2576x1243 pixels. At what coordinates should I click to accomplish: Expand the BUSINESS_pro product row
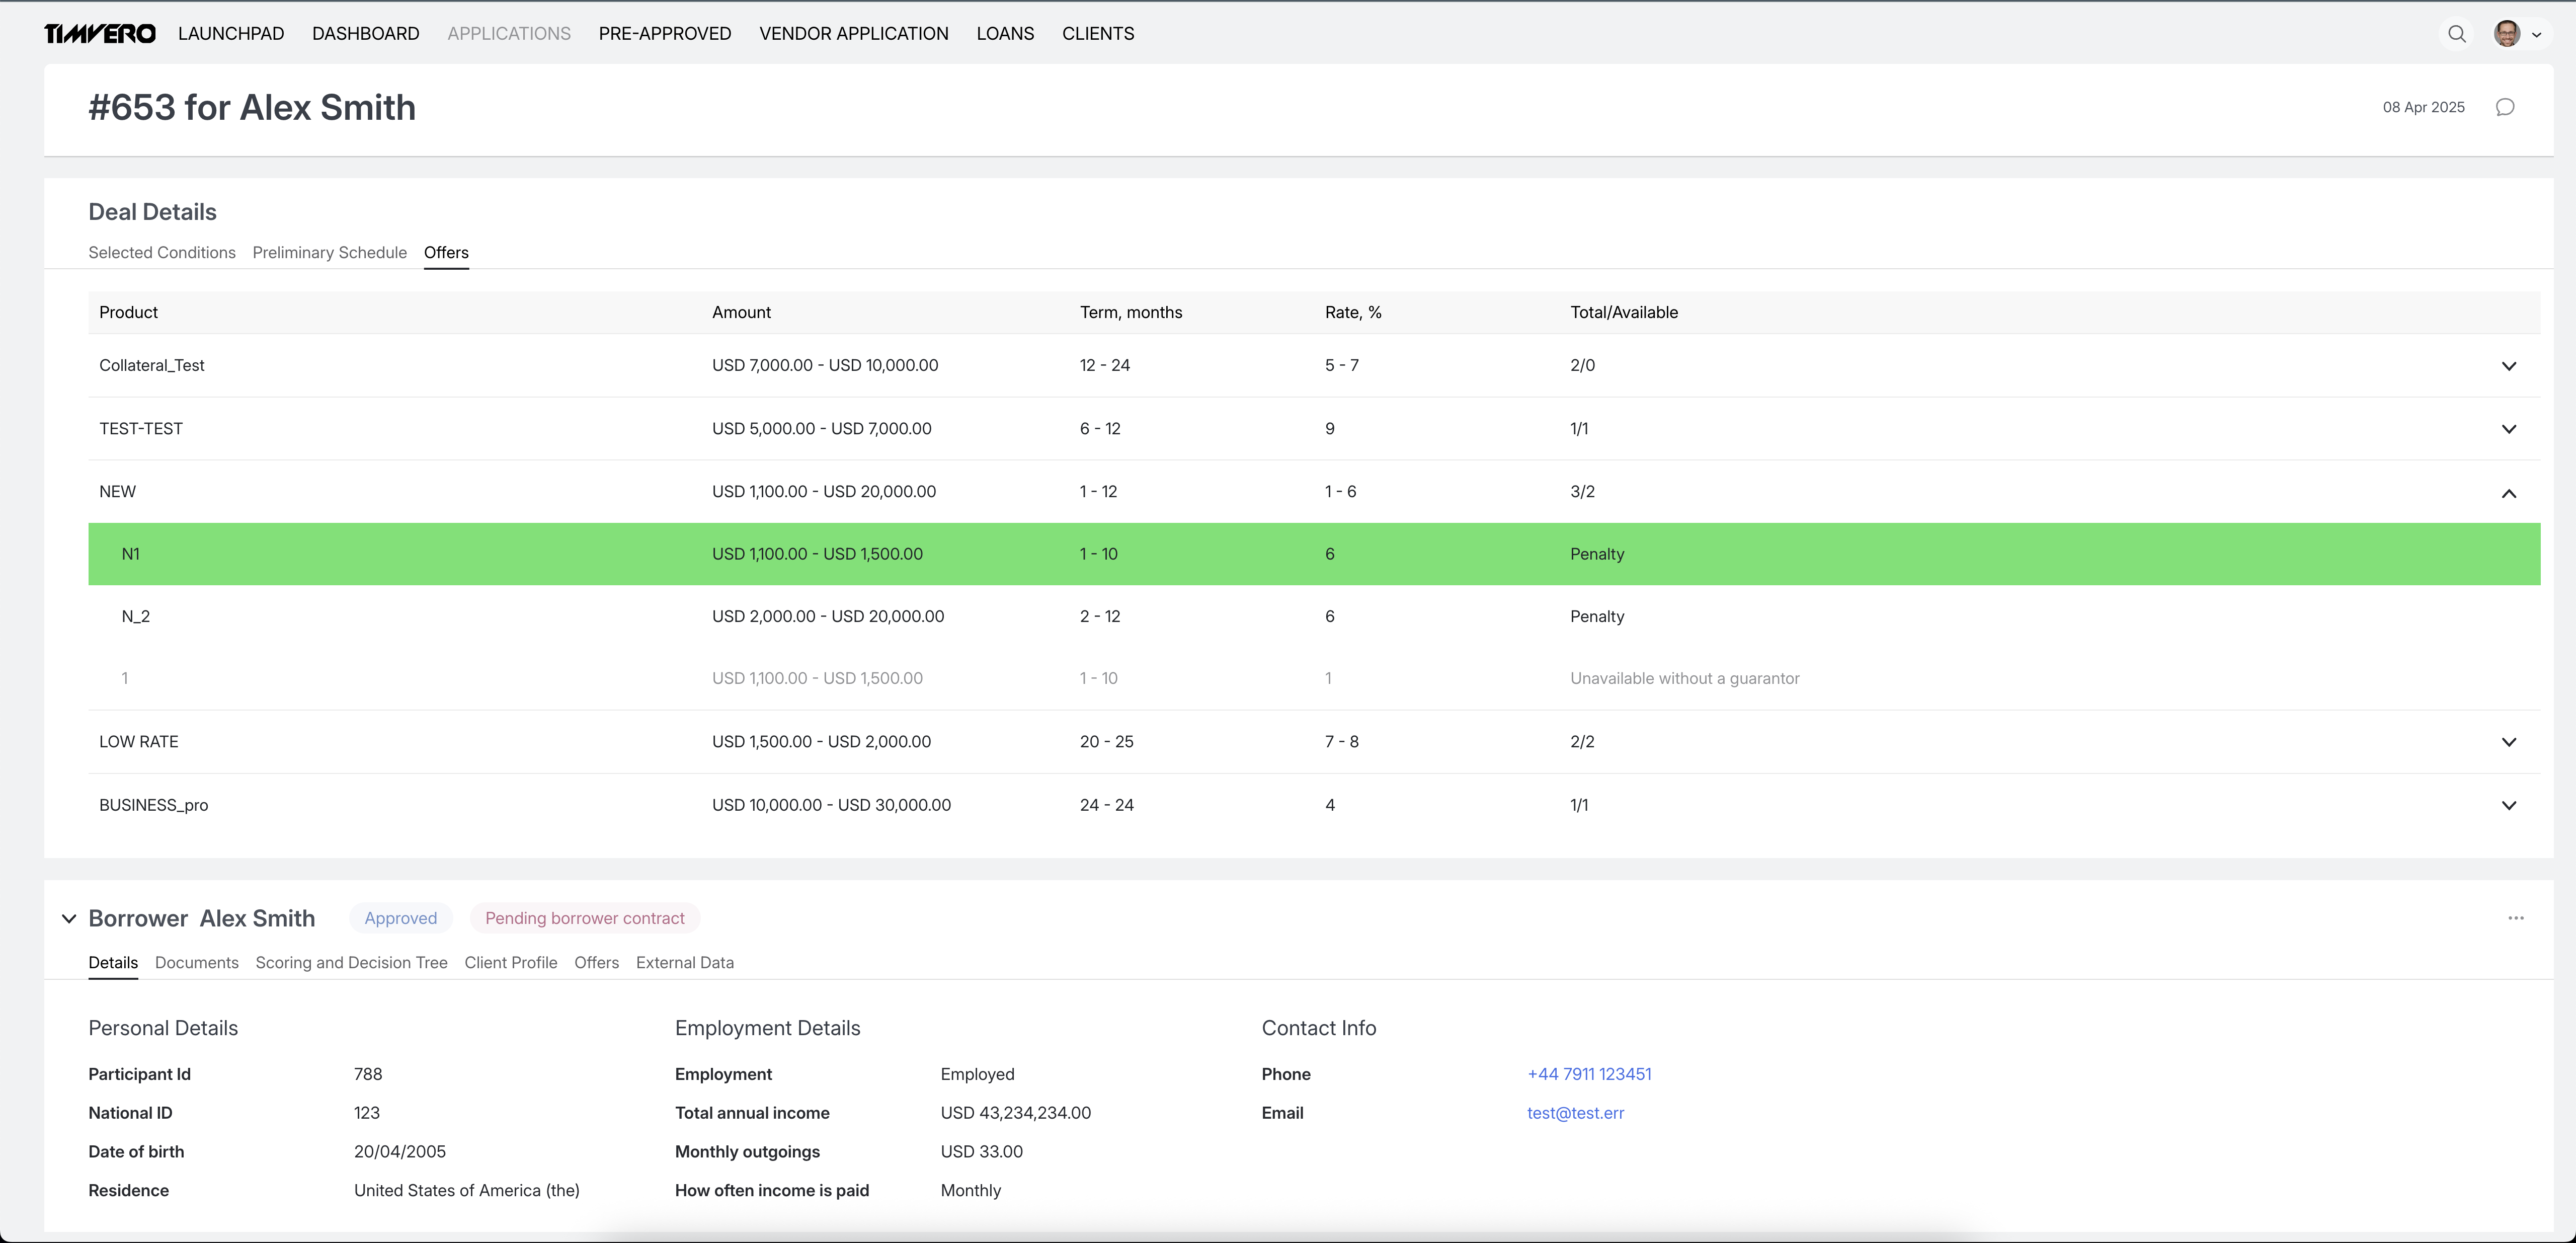click(2508, 805)
